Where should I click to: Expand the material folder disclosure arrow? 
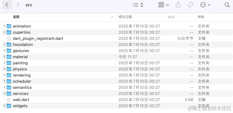point(4,57)
